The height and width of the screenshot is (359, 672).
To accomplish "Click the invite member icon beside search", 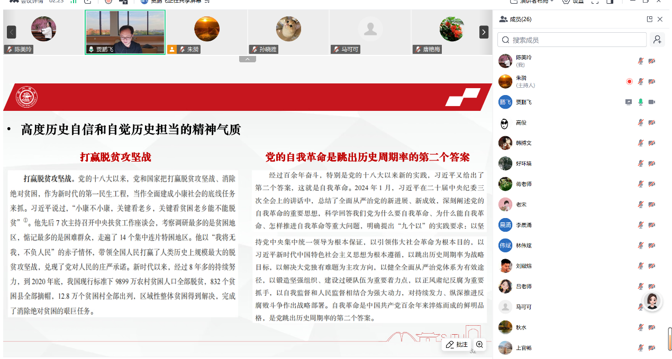I will pos(657,40).
